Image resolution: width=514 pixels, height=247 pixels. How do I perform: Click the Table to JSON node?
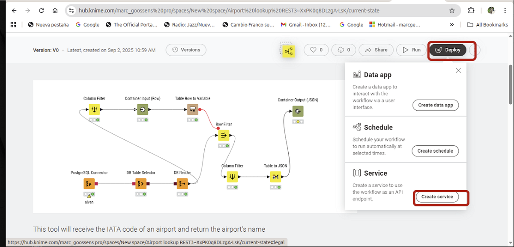tap(275, 177)
